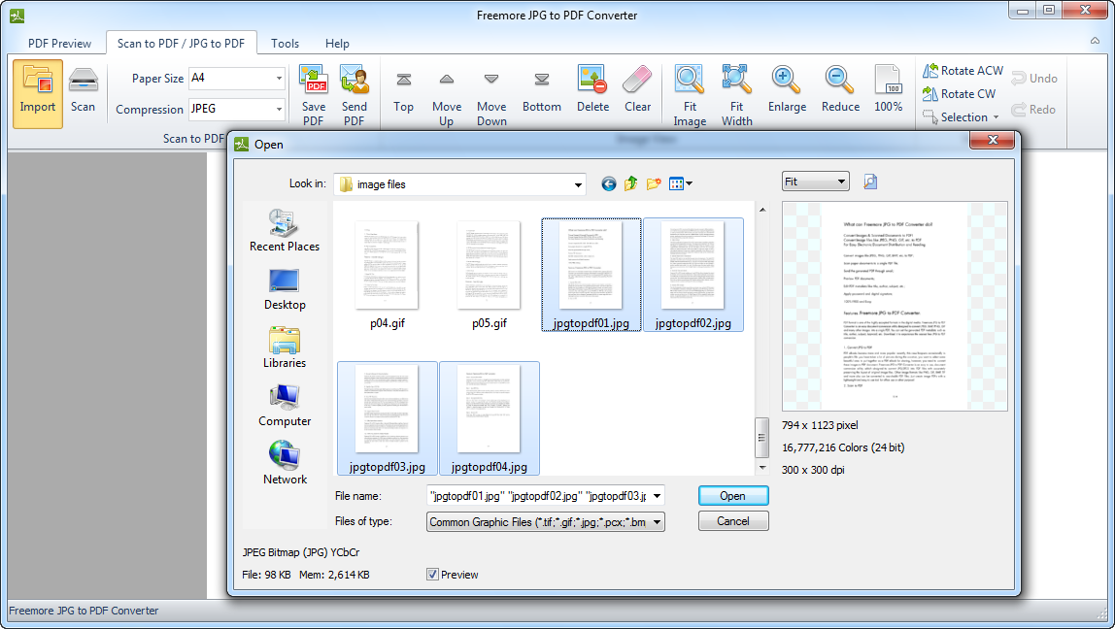The image size is (1115, 629).
Task: Toggle the Preview checkbox
Action: pyautogui.click(x=432, y=574)
